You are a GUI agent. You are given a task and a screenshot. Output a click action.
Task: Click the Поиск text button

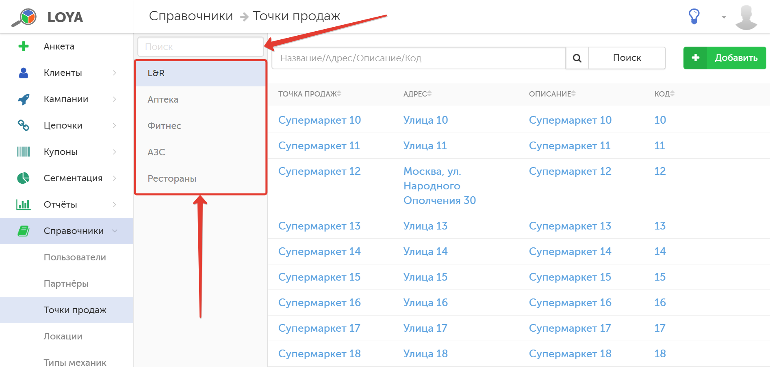(x=627, y=58)
